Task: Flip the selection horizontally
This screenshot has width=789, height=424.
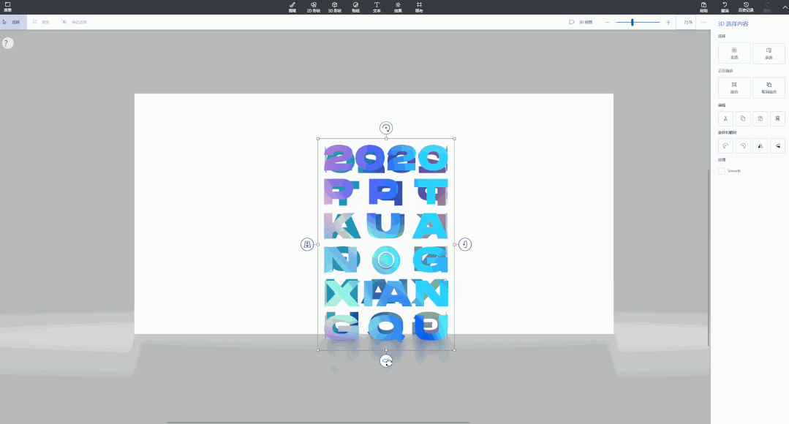Action: [x=760, y=145]
